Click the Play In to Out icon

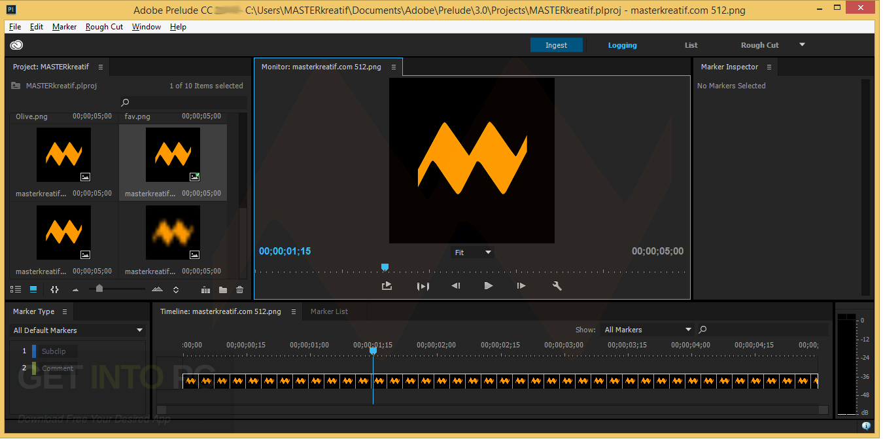(x=423, y=286)
